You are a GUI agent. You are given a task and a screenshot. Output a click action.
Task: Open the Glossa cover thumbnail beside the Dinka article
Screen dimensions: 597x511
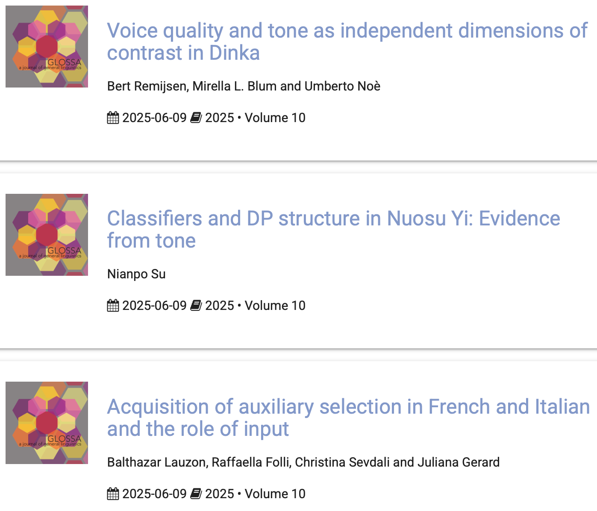47,47
